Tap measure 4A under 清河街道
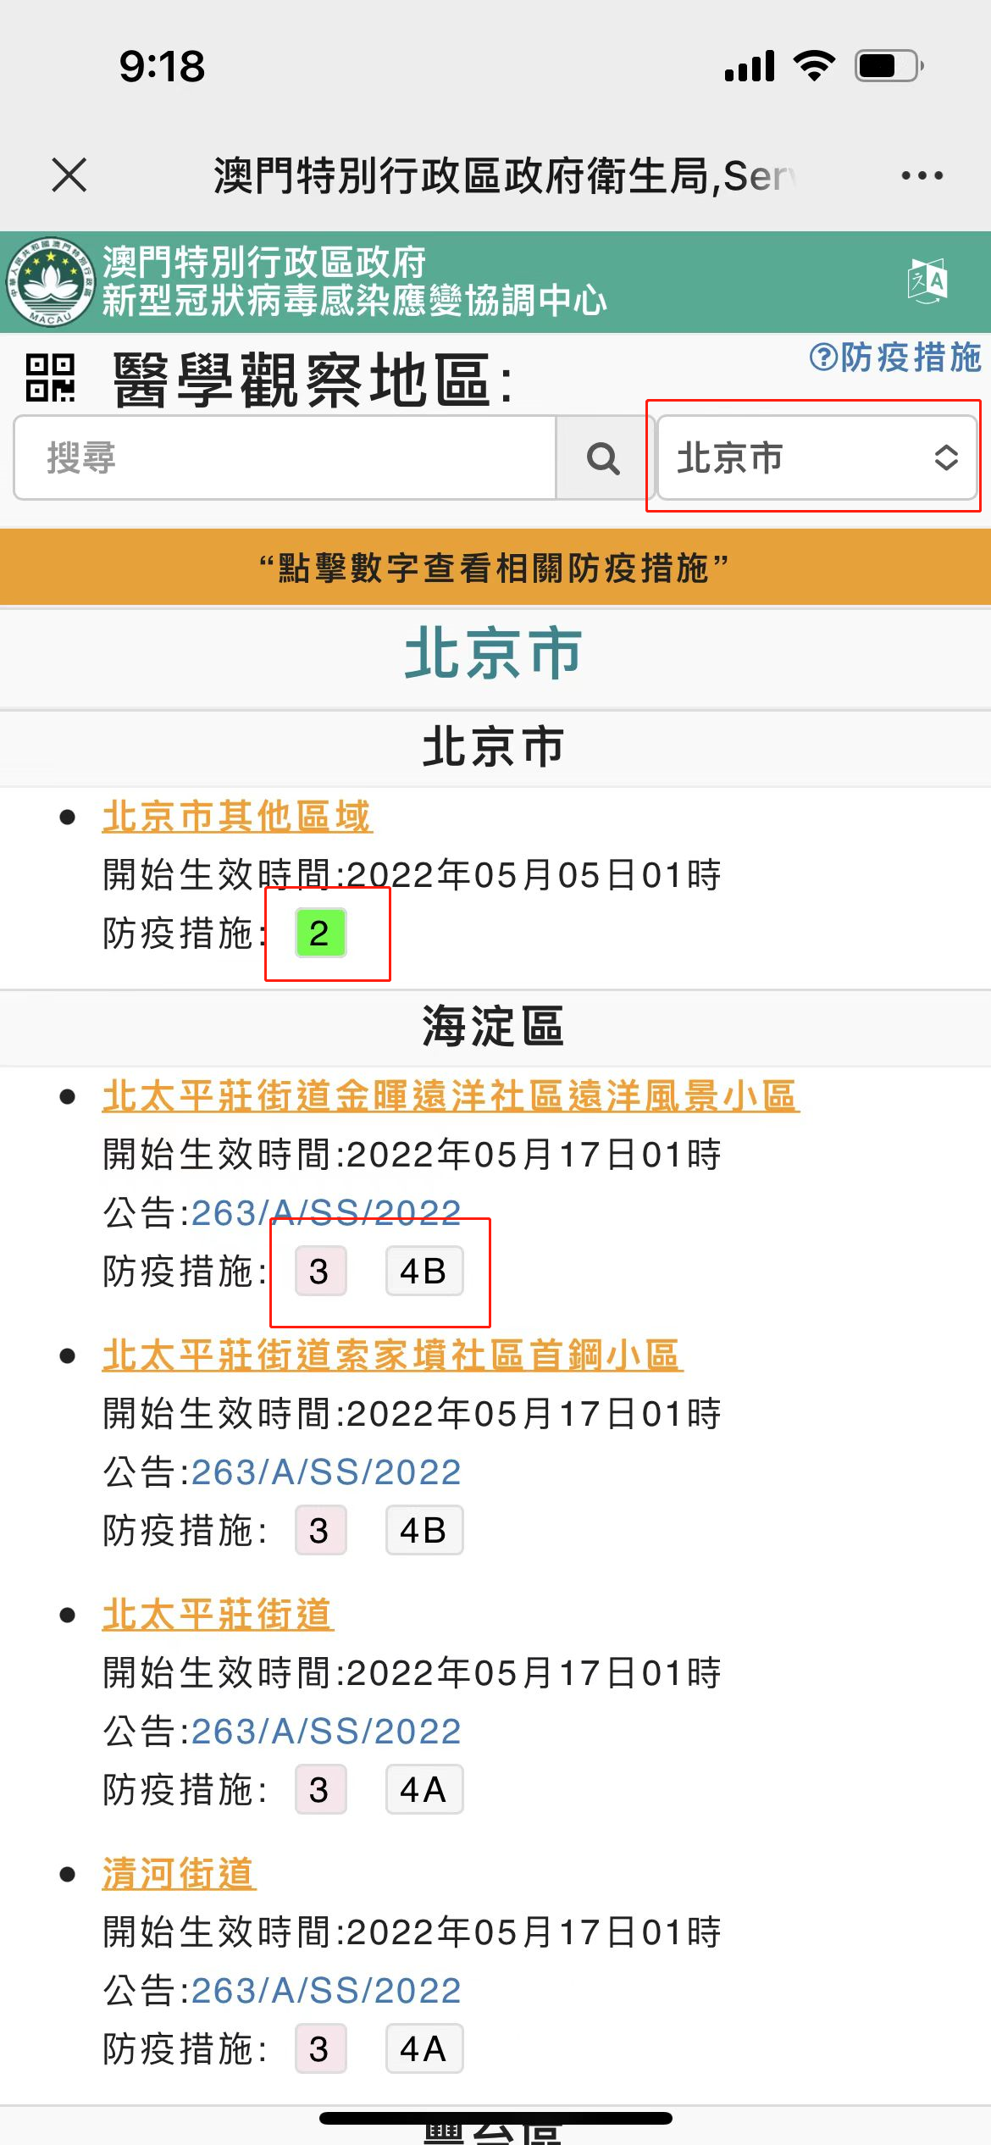This screenshot has height=2145, width=991. click(x=424, y=2048)
